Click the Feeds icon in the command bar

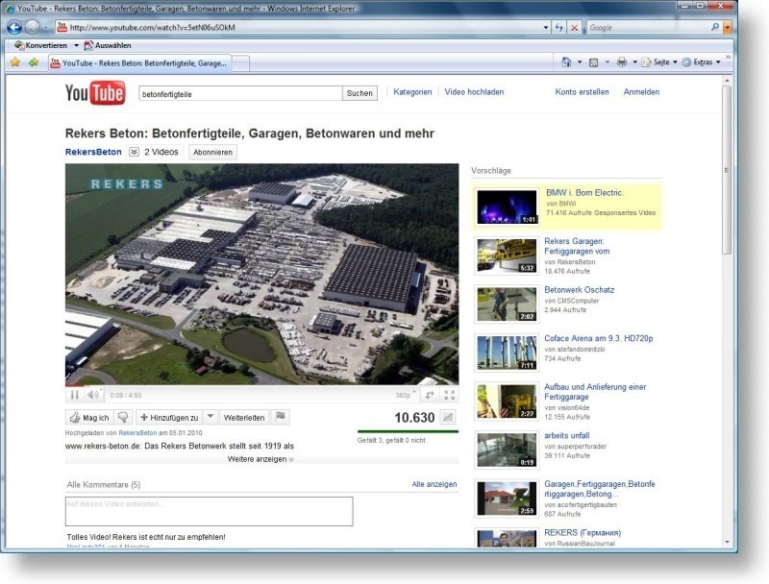[x=593, y=62]
